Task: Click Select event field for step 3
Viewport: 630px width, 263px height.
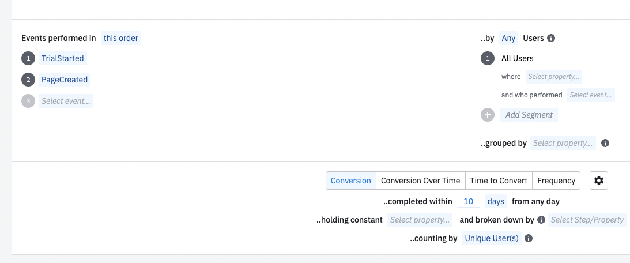Action: 66,101
